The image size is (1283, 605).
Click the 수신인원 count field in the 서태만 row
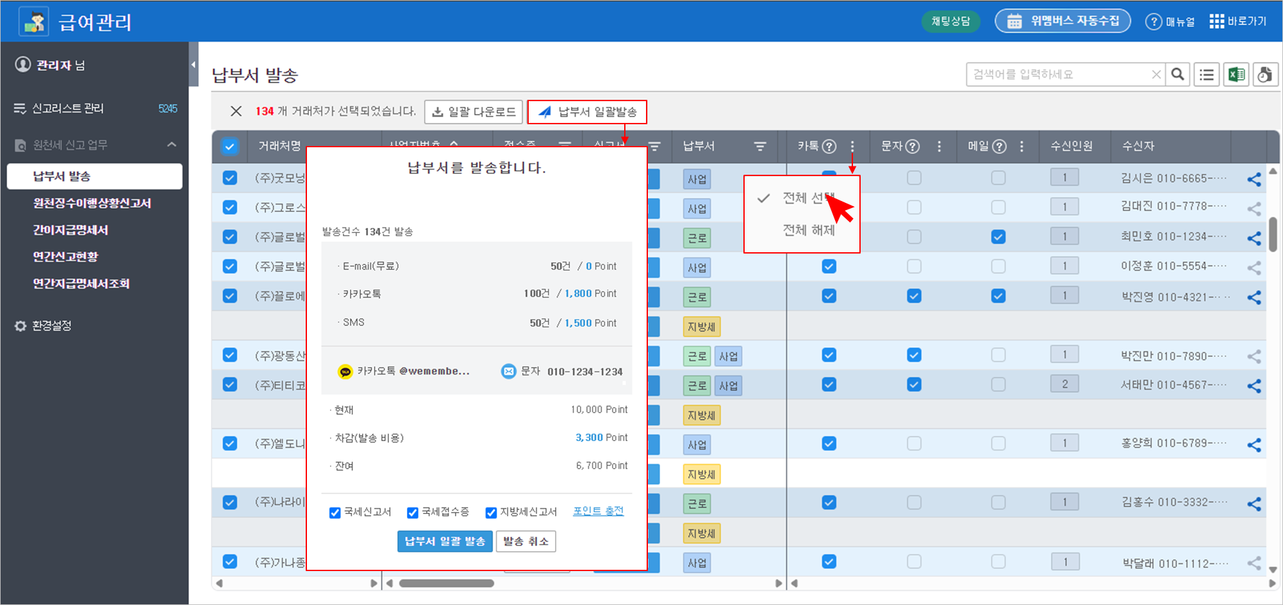coord(1064,384)
